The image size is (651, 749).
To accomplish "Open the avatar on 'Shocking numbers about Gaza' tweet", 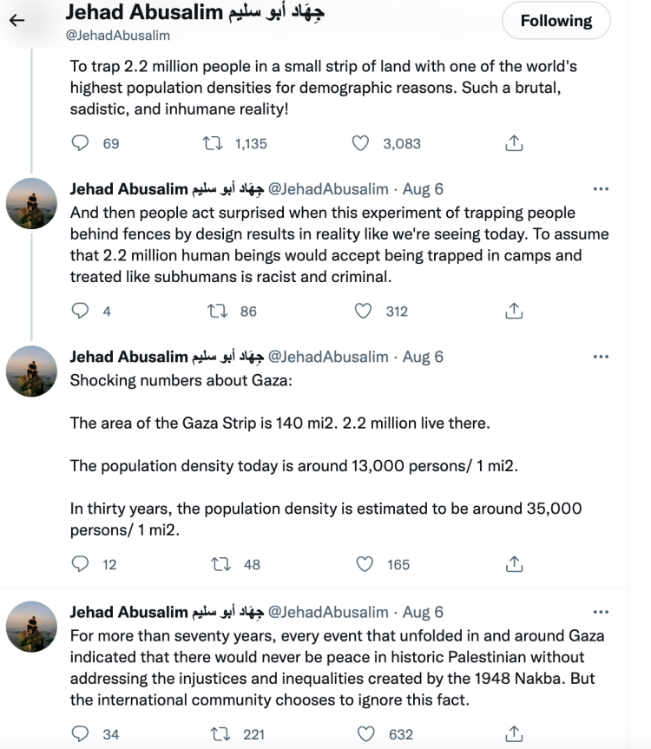I will (31, 371).
